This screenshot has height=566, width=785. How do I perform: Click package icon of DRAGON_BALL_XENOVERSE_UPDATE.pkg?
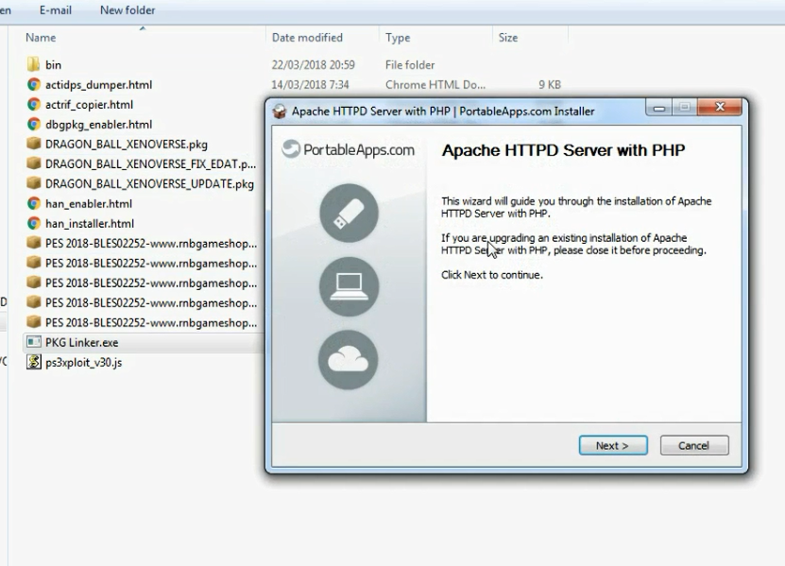34,183
